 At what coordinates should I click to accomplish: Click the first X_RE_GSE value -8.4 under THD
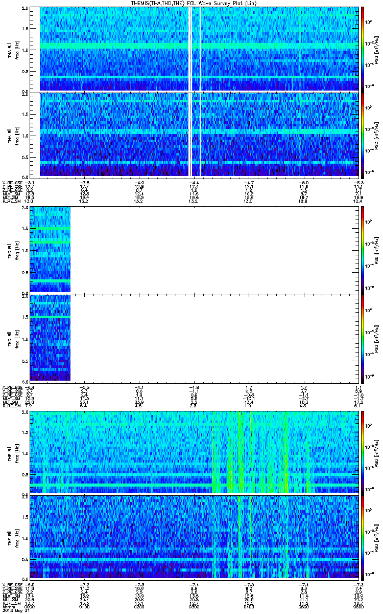click(30, 386)
